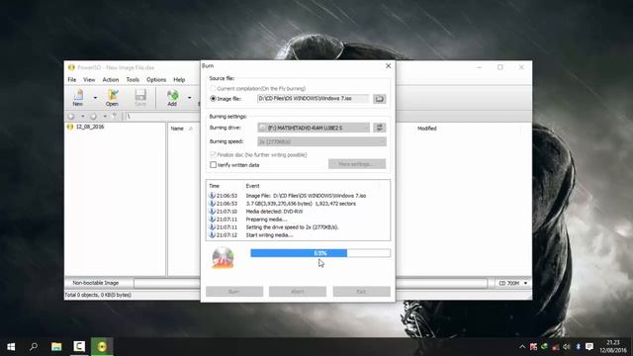633x356 pixels.
Task: Select the Current compilation radio button
Action: (x=214, y=88)
